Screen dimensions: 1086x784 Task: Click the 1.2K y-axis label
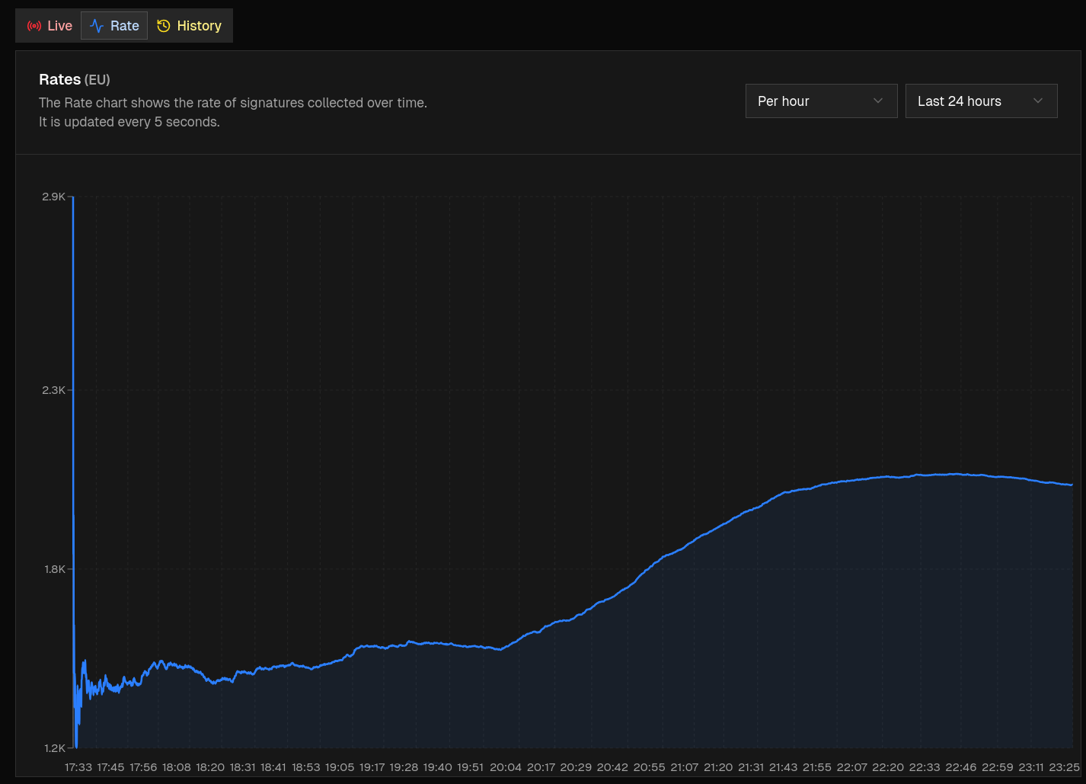click(x=54, y=748)
